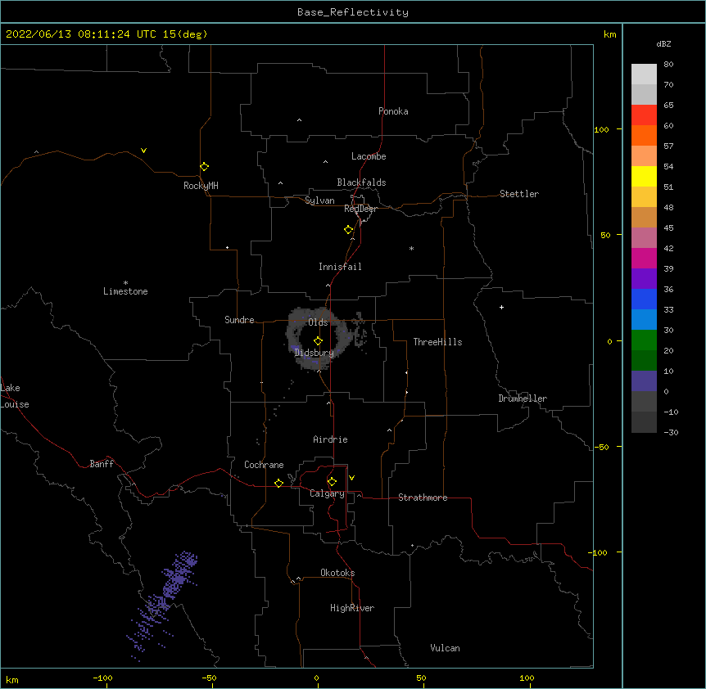706x689 pixels.
Task: Click the -50 tick on the bottom axis
Action: tap(209, 678)
